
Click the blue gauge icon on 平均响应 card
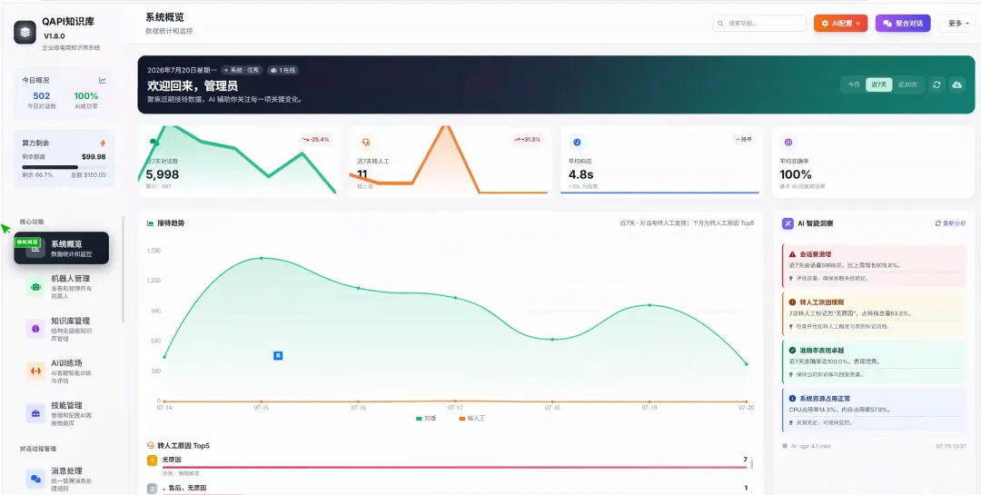(577, 142)
